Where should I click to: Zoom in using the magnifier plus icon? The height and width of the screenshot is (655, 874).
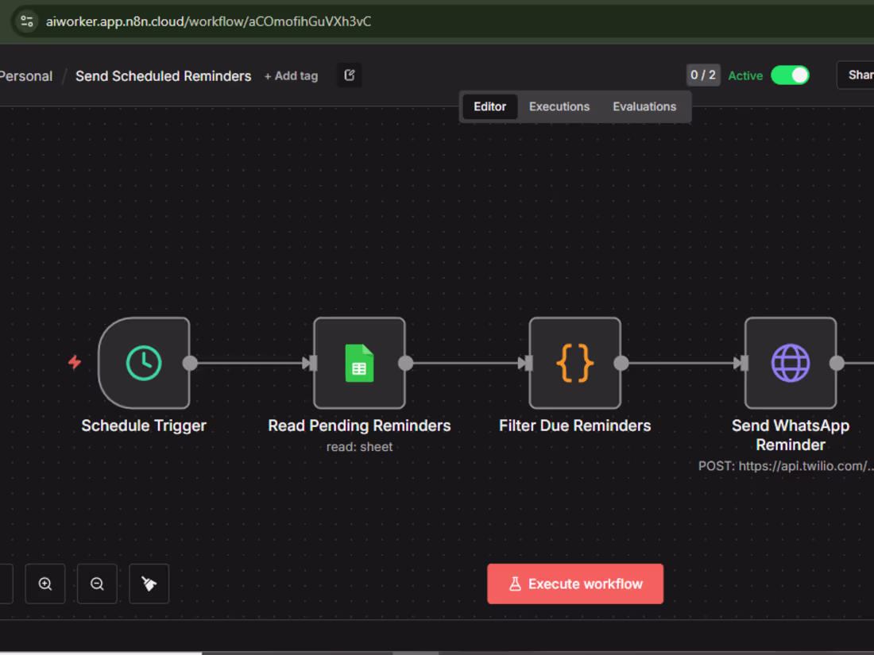click(x=44, y=584)
